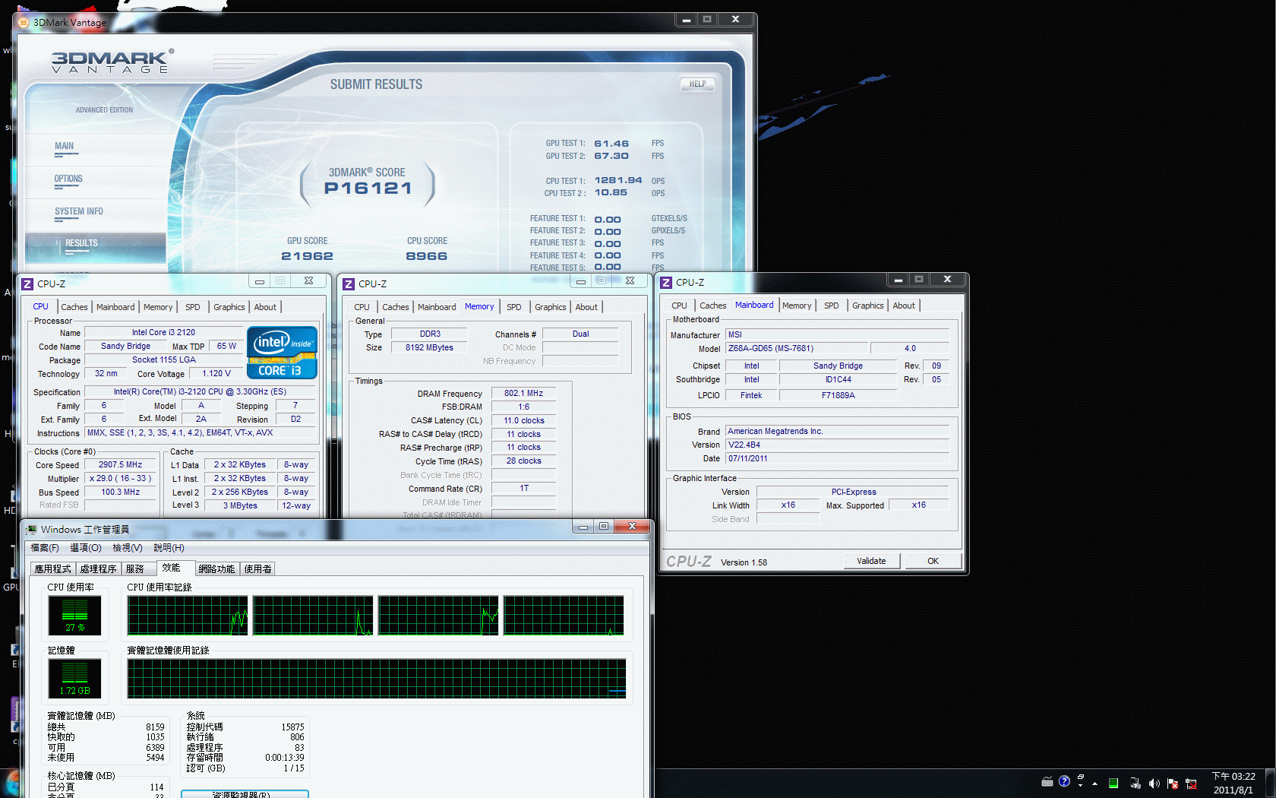Click the clock showing 下午 03:22

(1233, 783)
